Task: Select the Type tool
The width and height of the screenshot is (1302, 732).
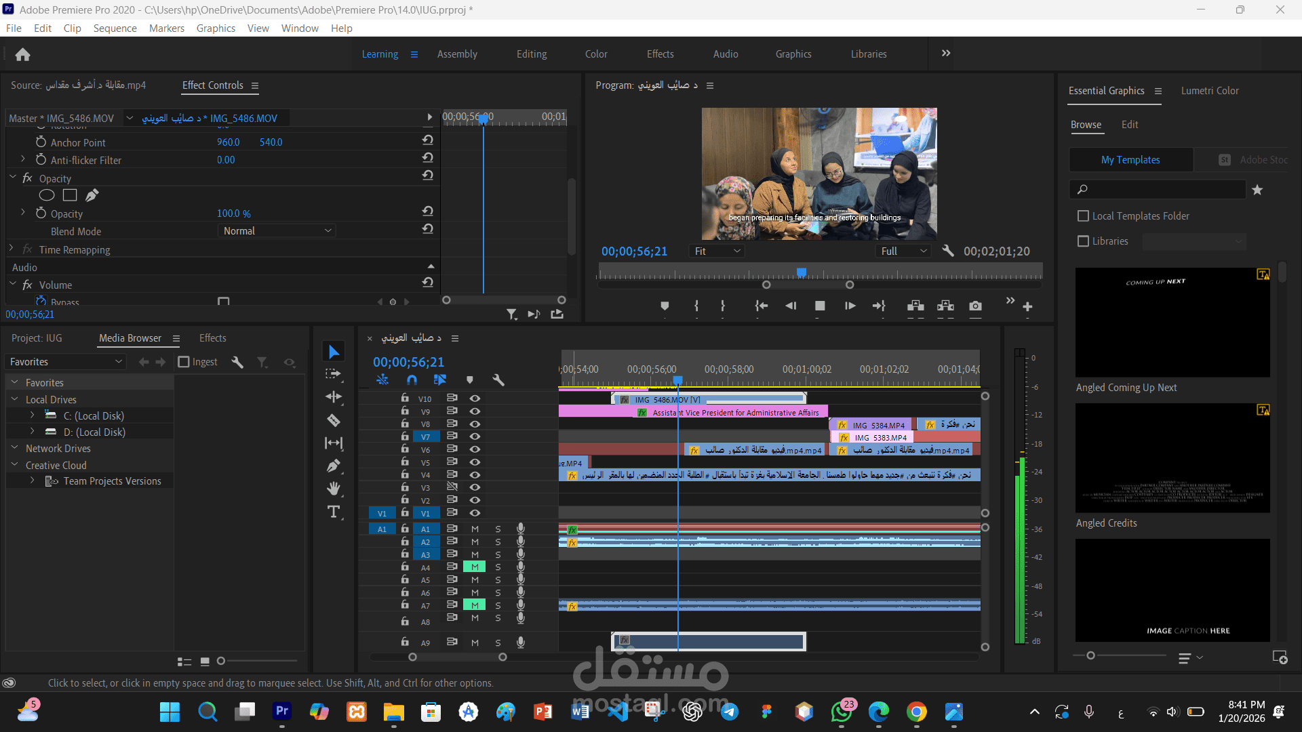Action: pos(334,512)
